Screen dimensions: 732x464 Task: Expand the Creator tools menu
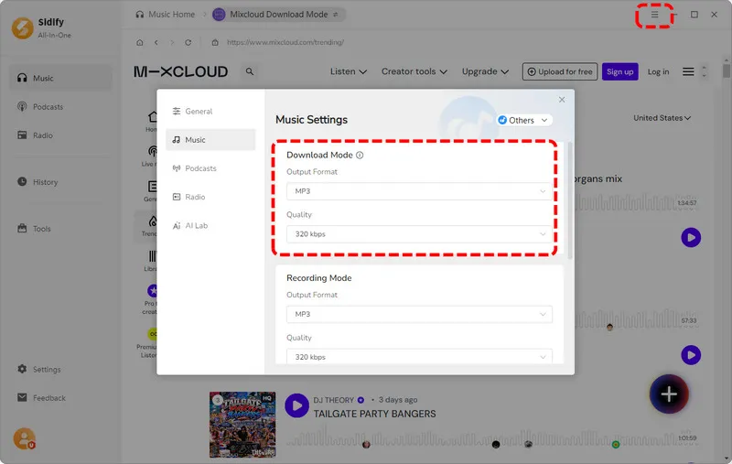[x=414, y=71]
